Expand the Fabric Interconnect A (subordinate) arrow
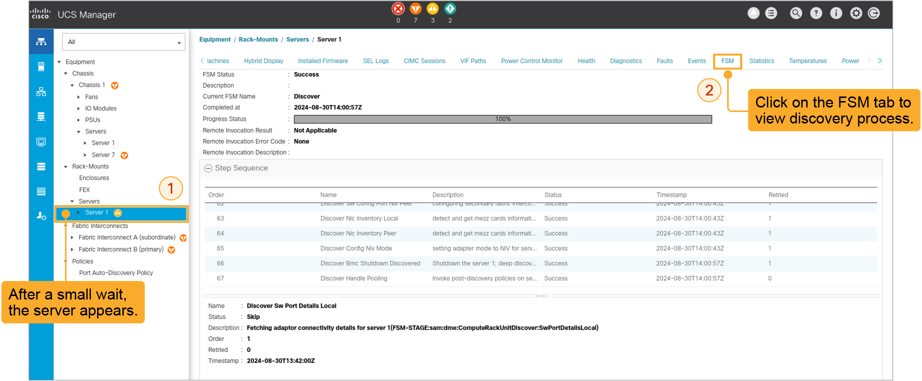Viewport: 922px width, 381px height. 72,237
